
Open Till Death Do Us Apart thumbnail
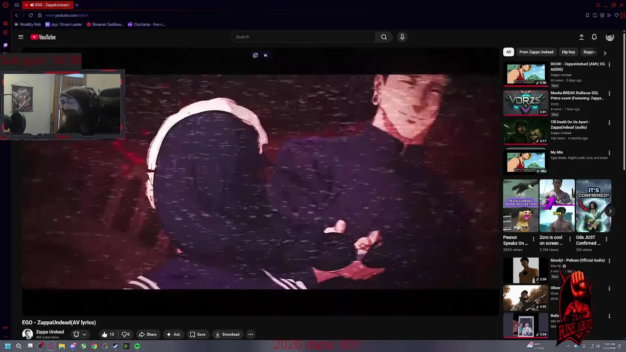[x=526, y=132]
